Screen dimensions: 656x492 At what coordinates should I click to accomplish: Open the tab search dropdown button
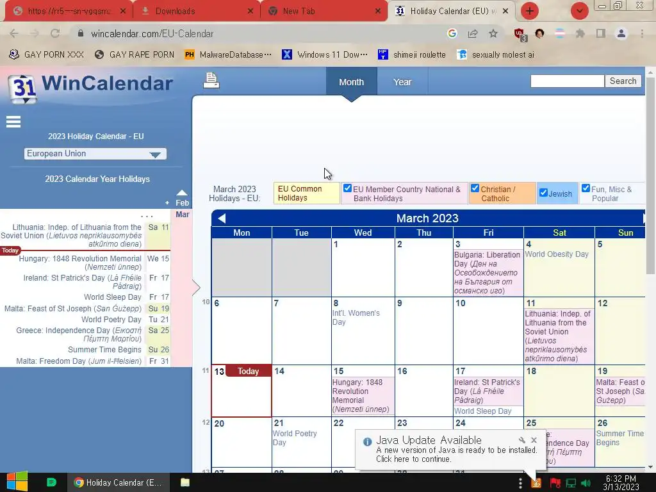[x=579, y=11]
